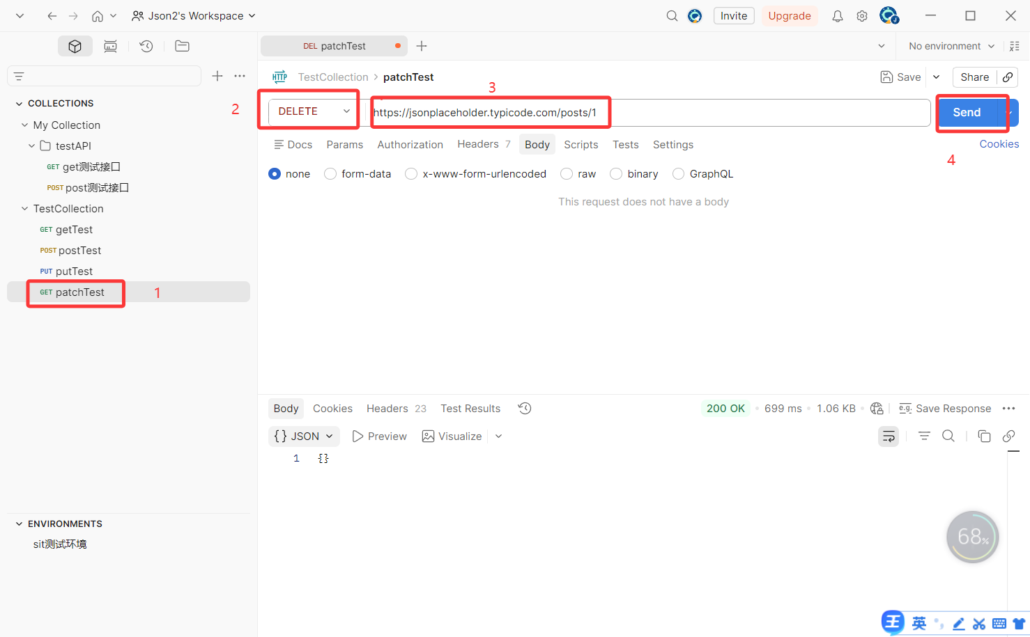Open the tab list dropdown chevron
The image size is (1030, 637).
click(882, 46)
